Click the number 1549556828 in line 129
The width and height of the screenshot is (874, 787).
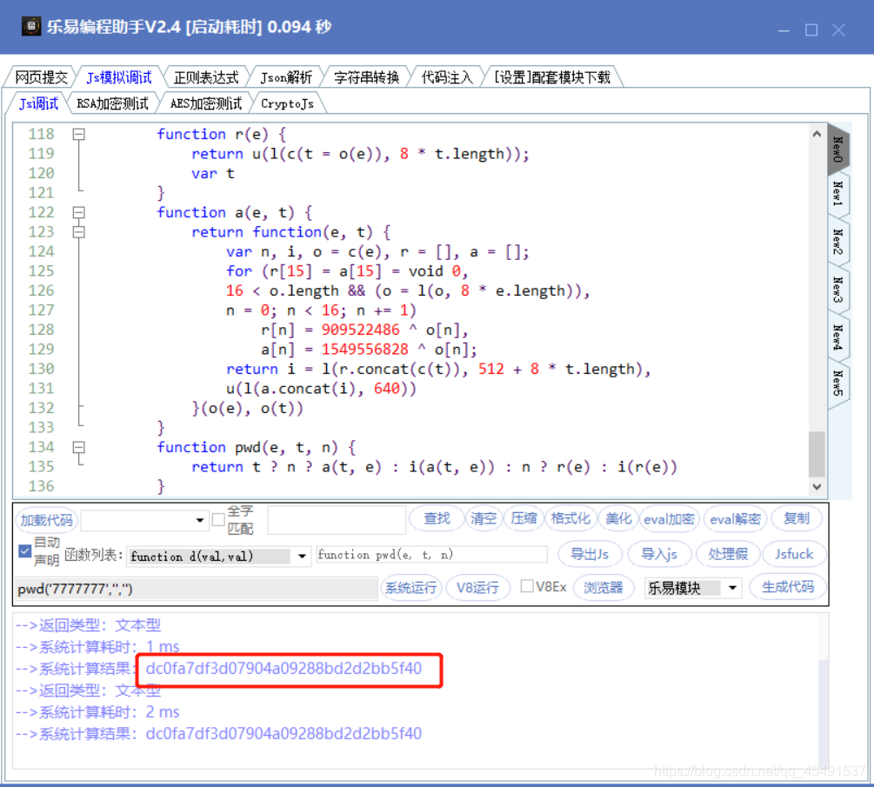365,350
